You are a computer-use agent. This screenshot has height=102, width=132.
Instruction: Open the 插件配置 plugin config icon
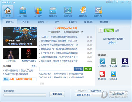point(23,11)
